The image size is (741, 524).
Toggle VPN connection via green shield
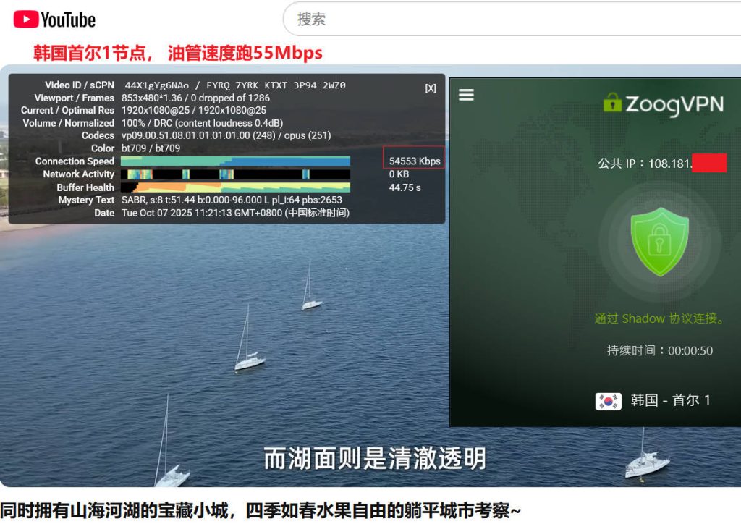point(659,242)
